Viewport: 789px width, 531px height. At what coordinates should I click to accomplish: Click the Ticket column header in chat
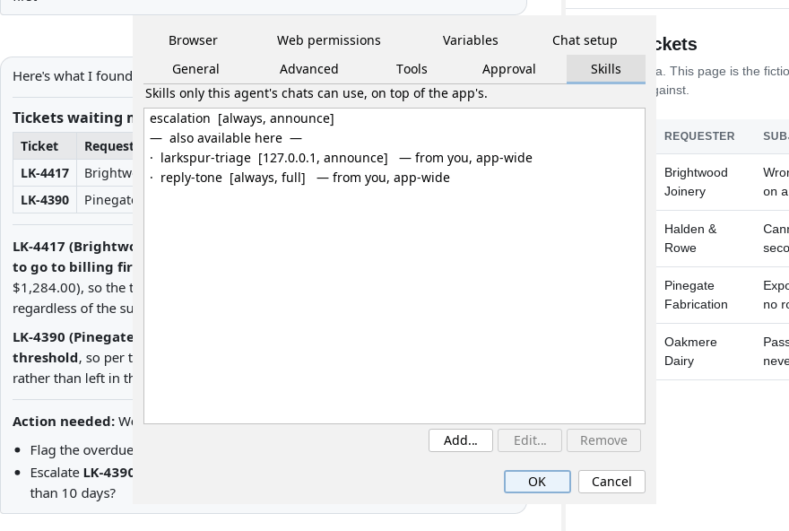point(44,146)
